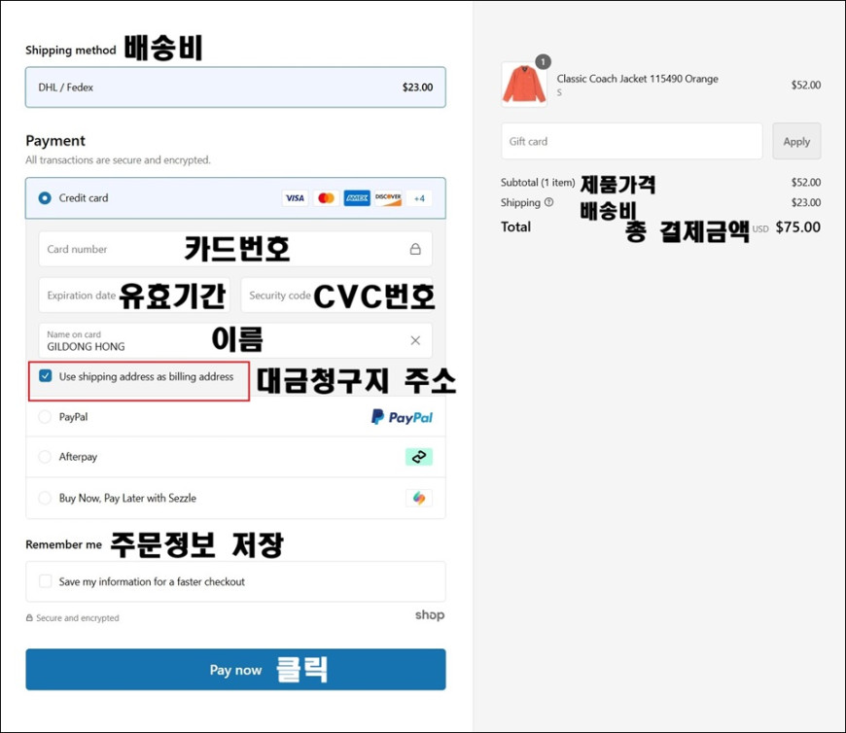Click the Pay now button
The height and width of the screenshot is (733, 846).
click(x=235, y=670)
